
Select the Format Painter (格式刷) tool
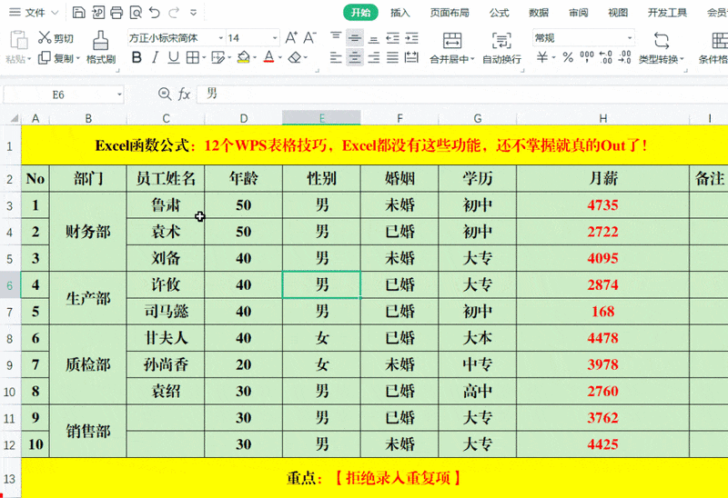click(x=100, y=47)
